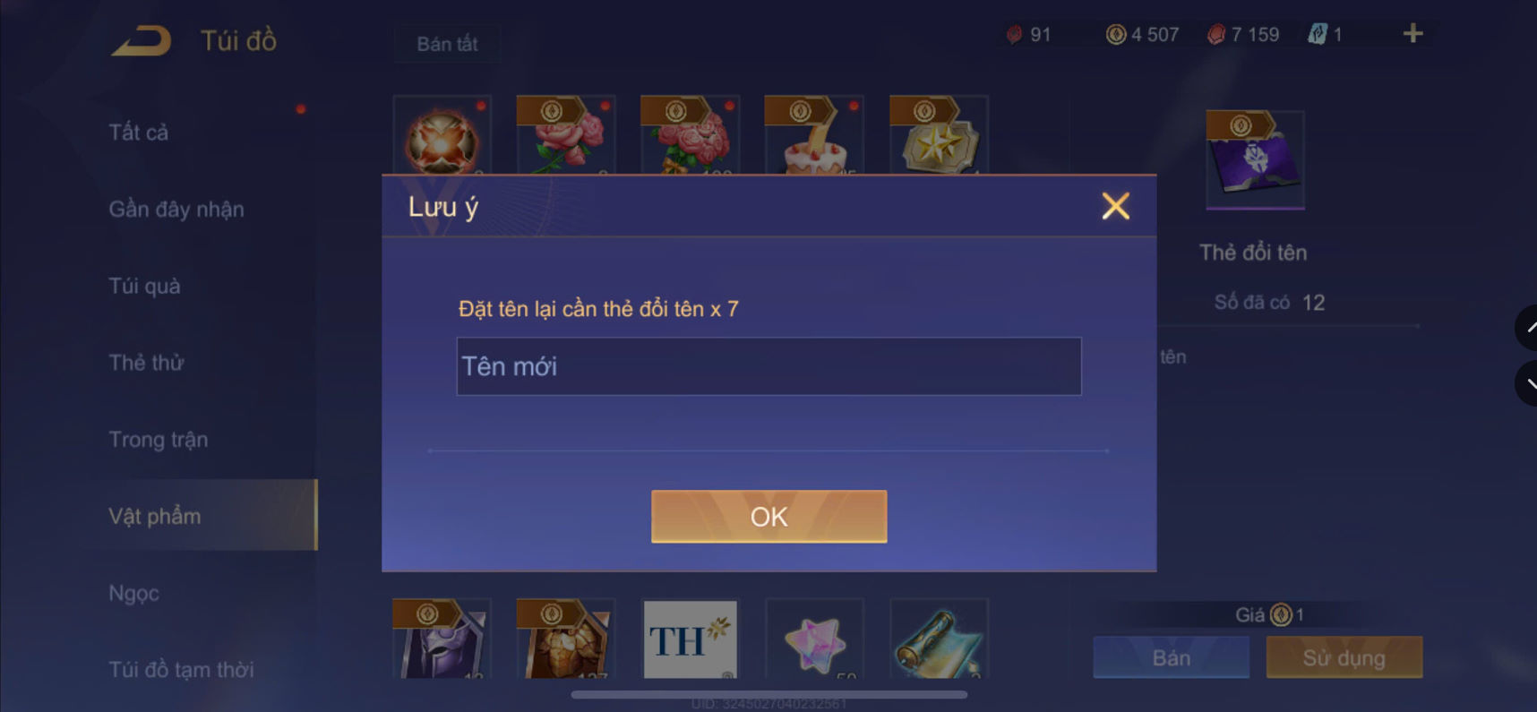
Task: Select the rose flower item
Action: pyautogui.click(x=566, y=134)
